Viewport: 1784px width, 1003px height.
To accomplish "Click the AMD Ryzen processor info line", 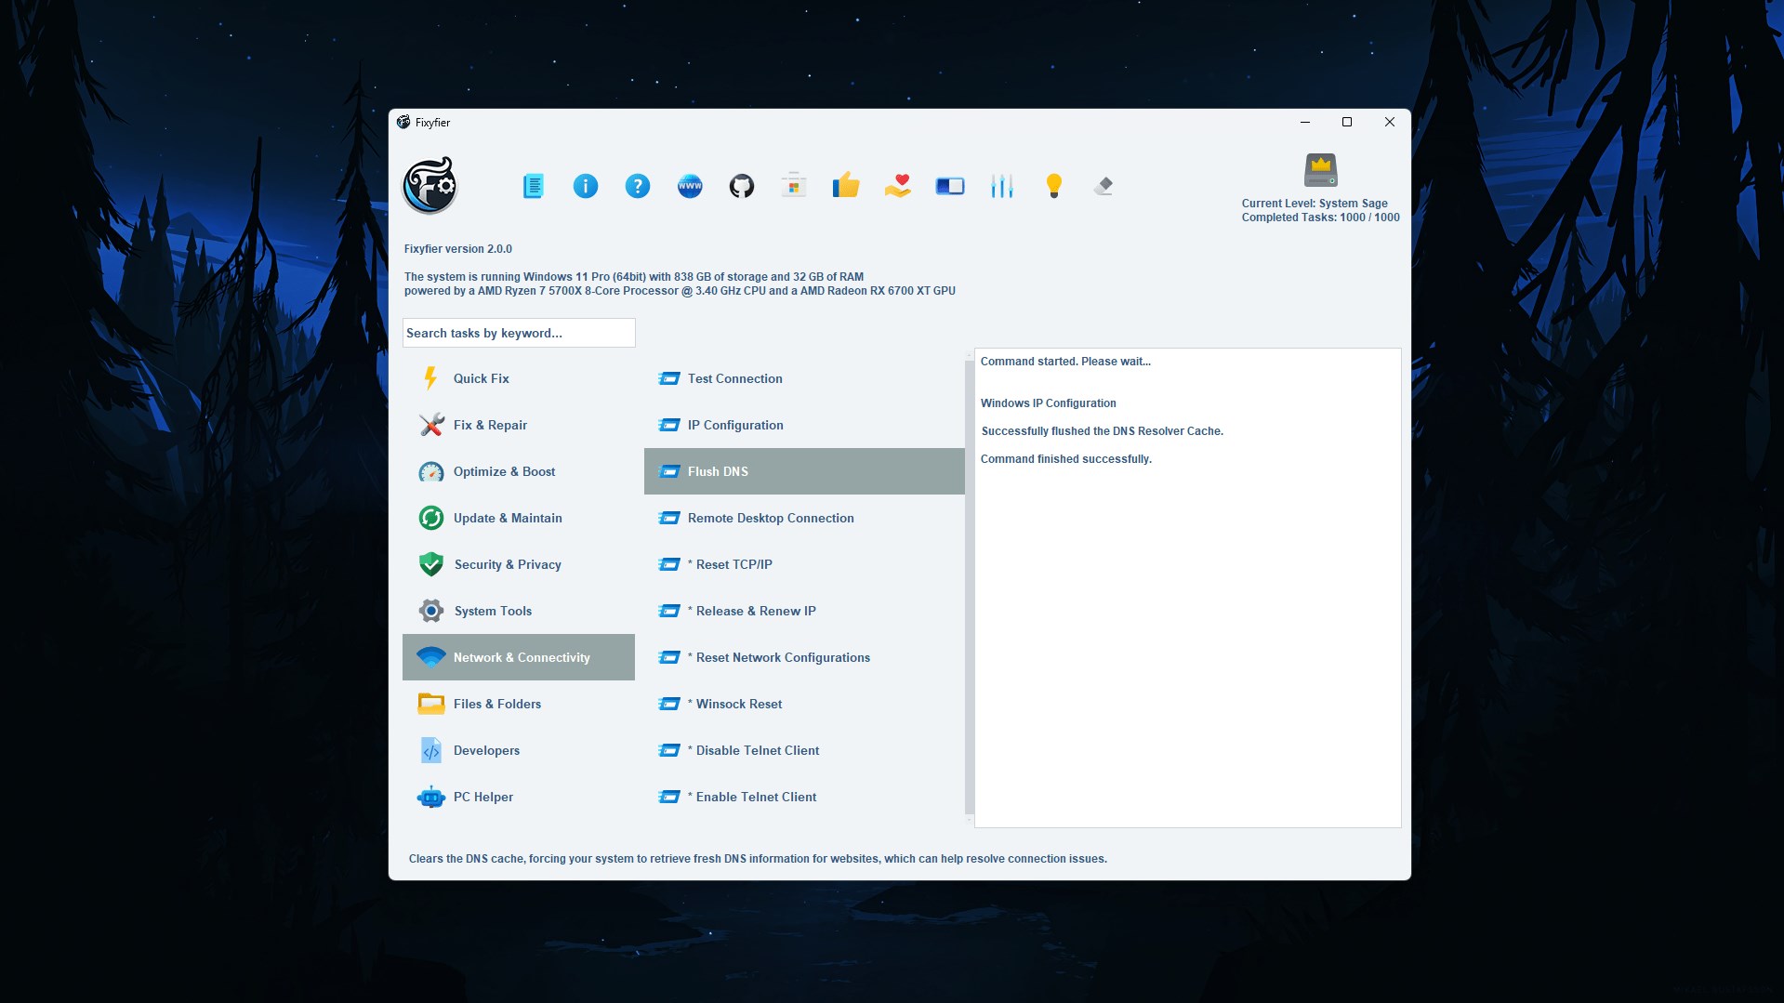I will [x=680, y=291].
